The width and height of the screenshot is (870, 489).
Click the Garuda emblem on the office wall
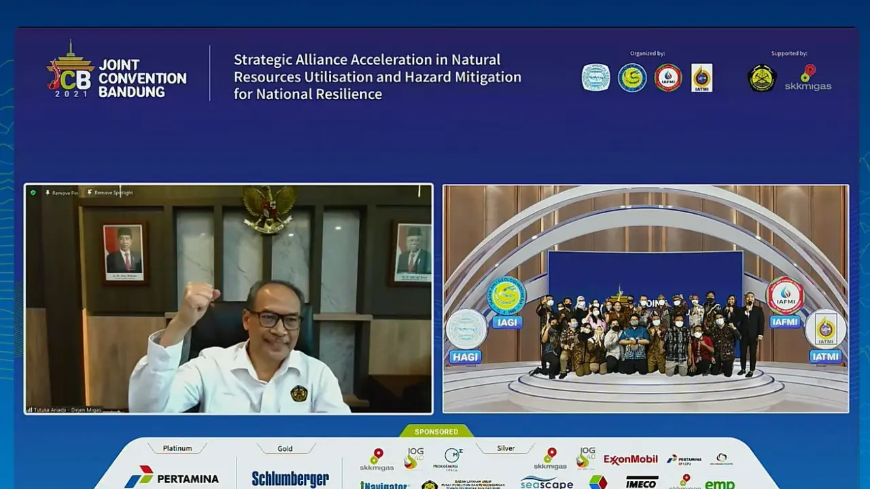(270, 209)
